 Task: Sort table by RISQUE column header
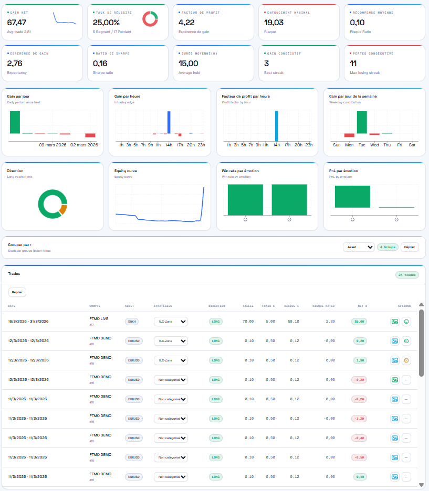point(291,306)
